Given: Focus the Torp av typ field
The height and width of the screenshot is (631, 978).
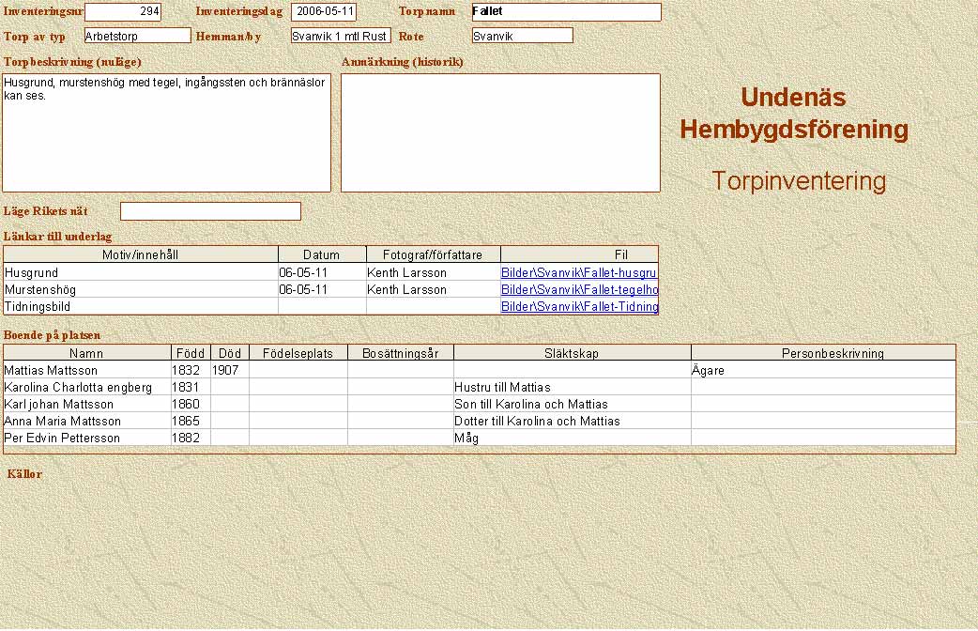Looking at the screenshot, I should pyautogui.click(x=137, y=36).
